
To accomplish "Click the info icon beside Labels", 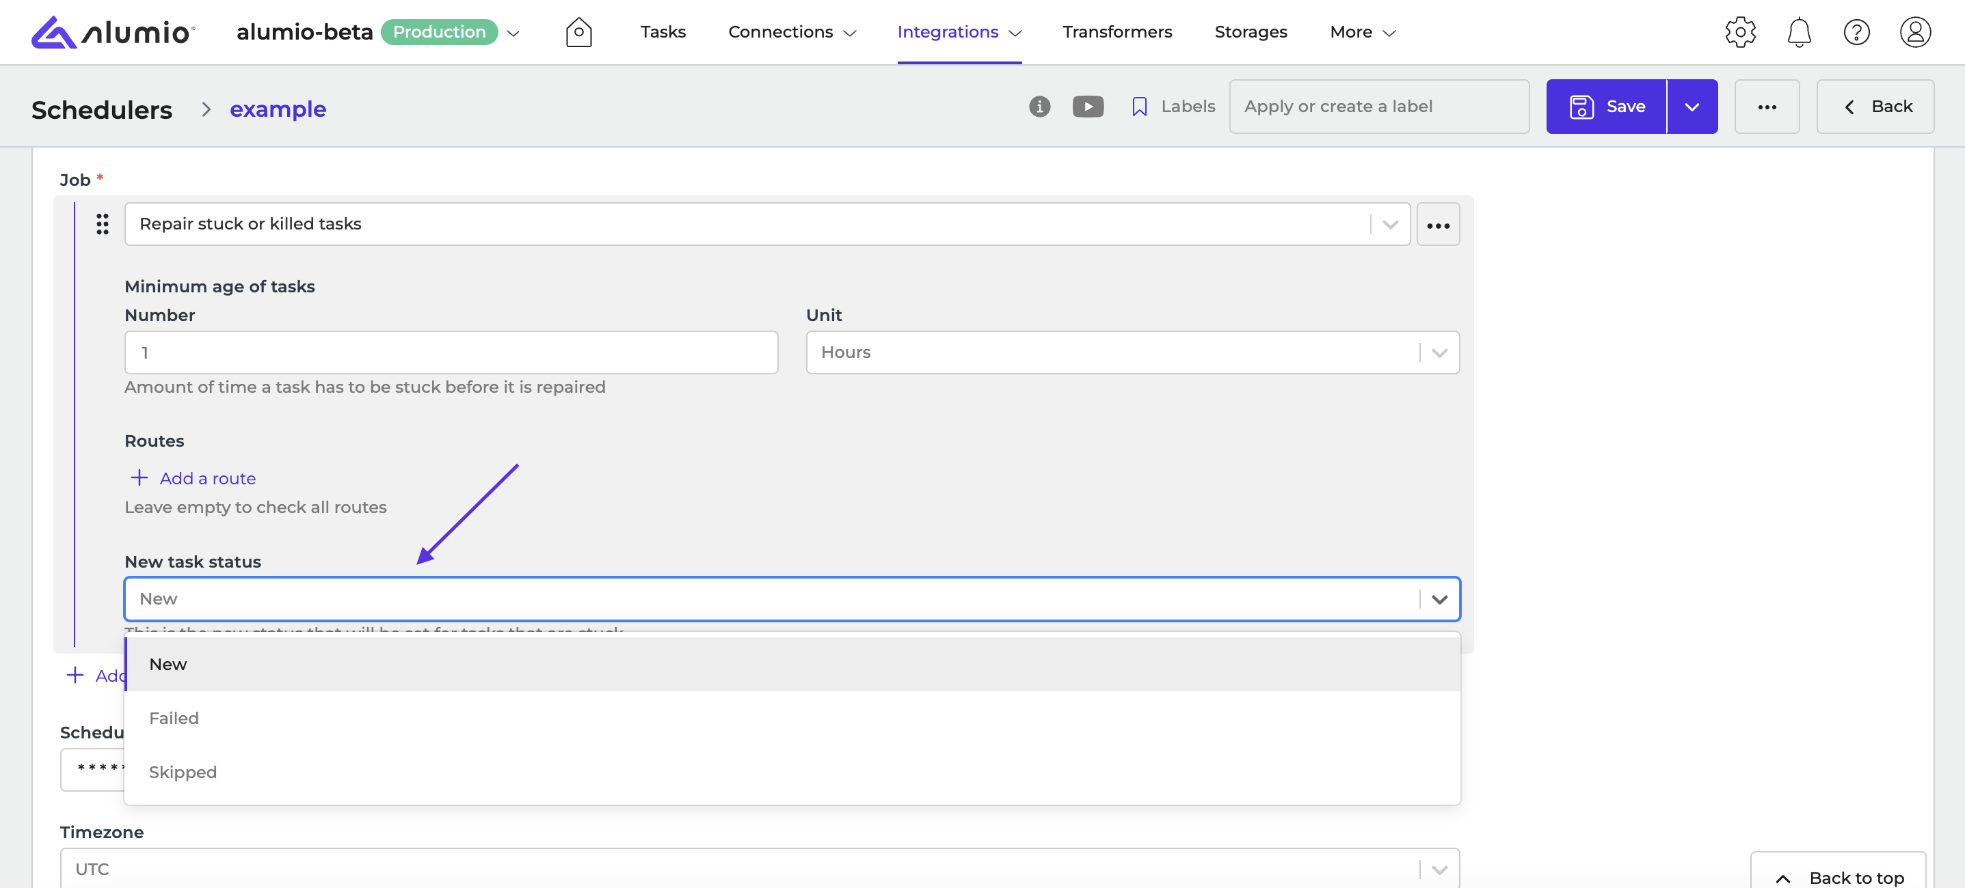I will click(1039, 107).
